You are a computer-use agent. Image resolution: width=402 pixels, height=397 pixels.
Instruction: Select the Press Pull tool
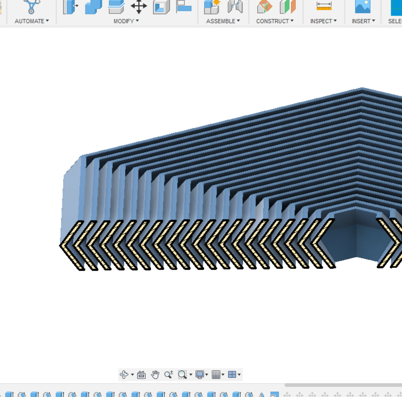tap(70, 7)
